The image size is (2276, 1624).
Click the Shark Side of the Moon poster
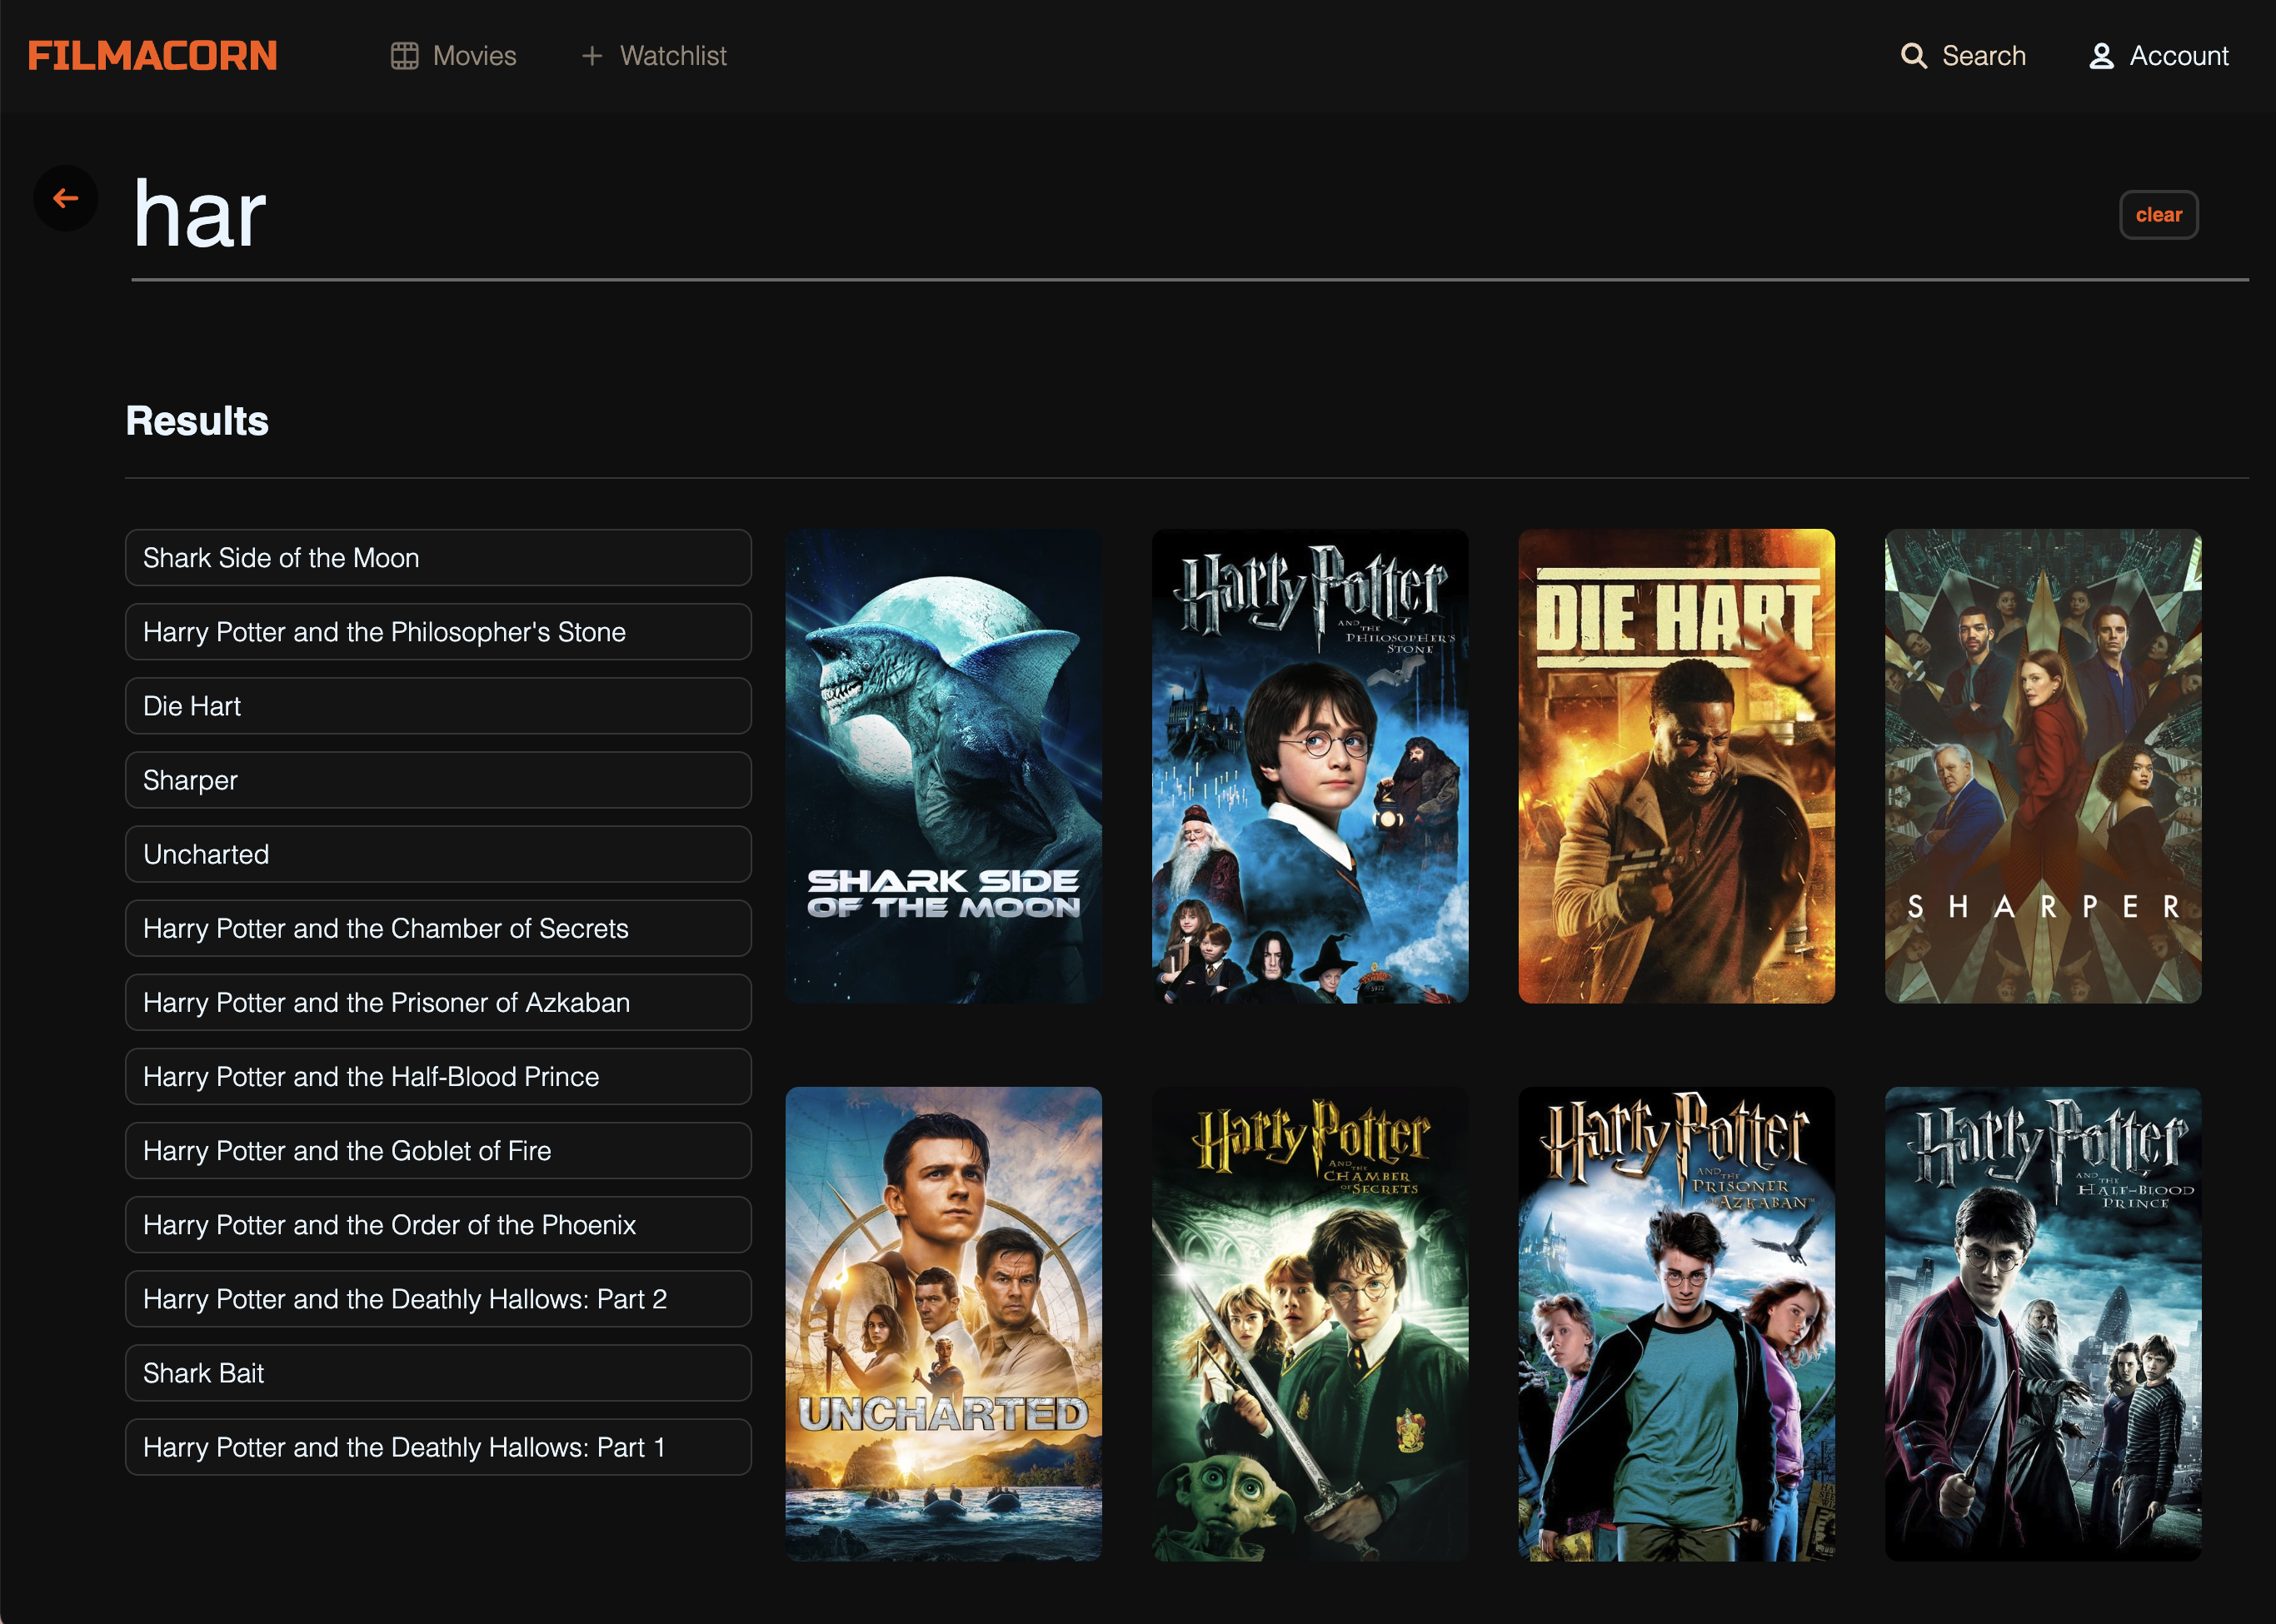point(943,766)
